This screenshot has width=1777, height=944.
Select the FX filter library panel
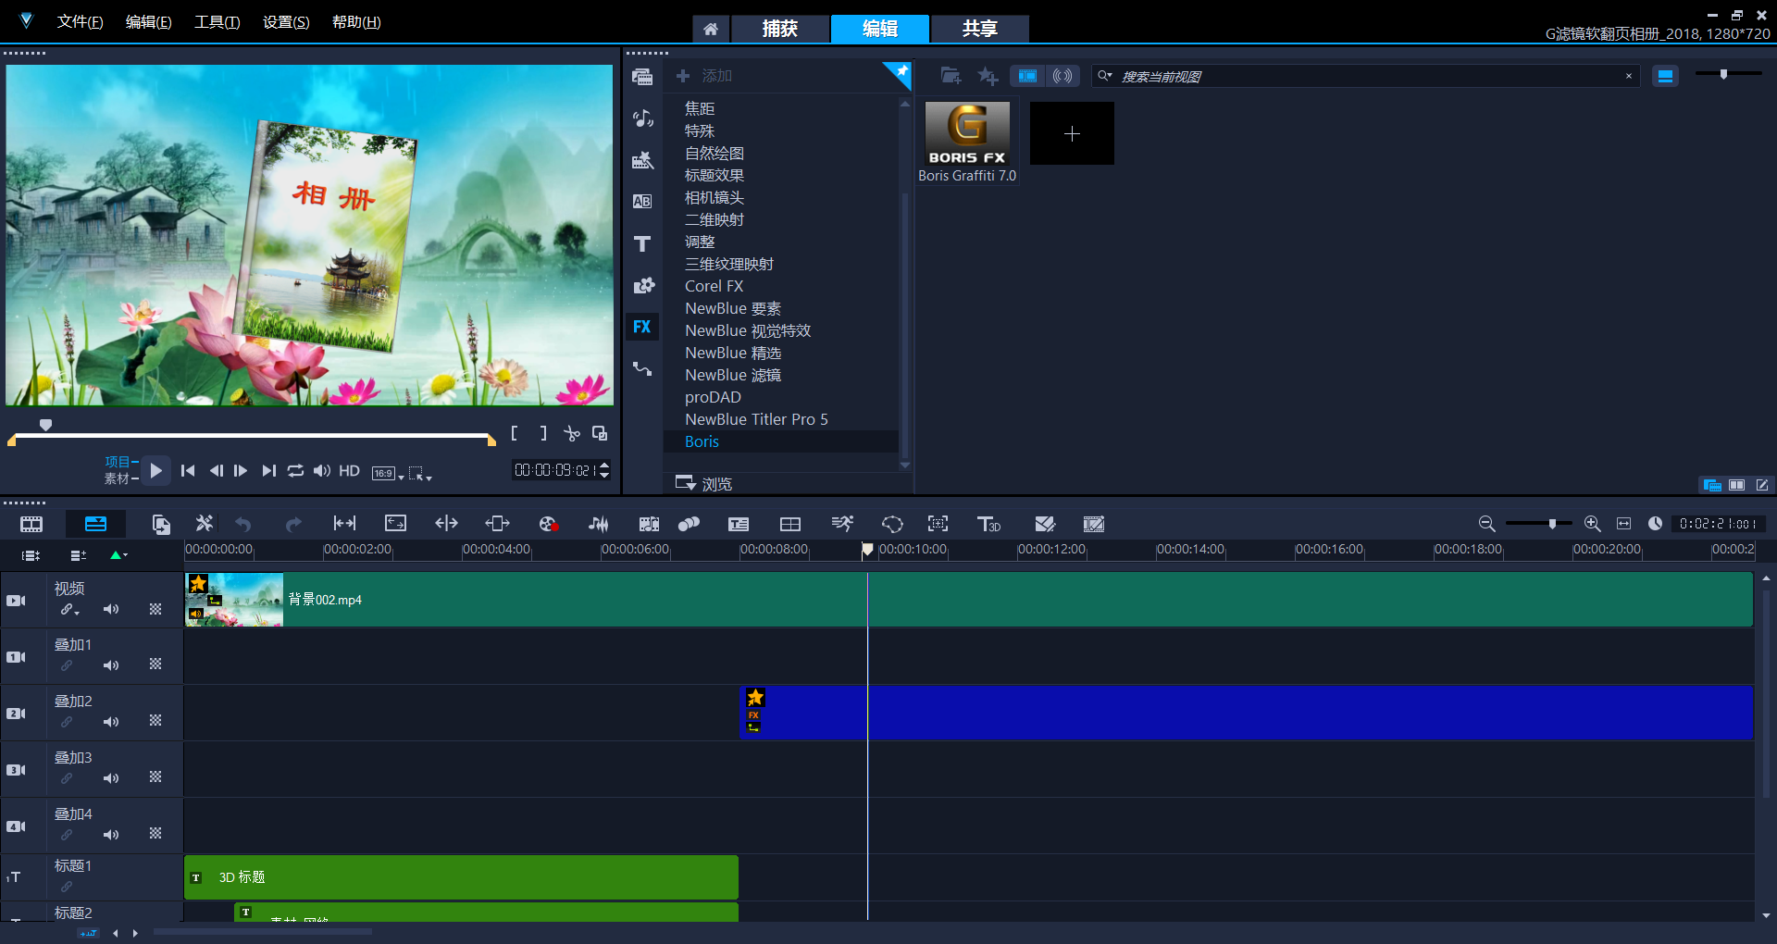[x=642, y=327]
